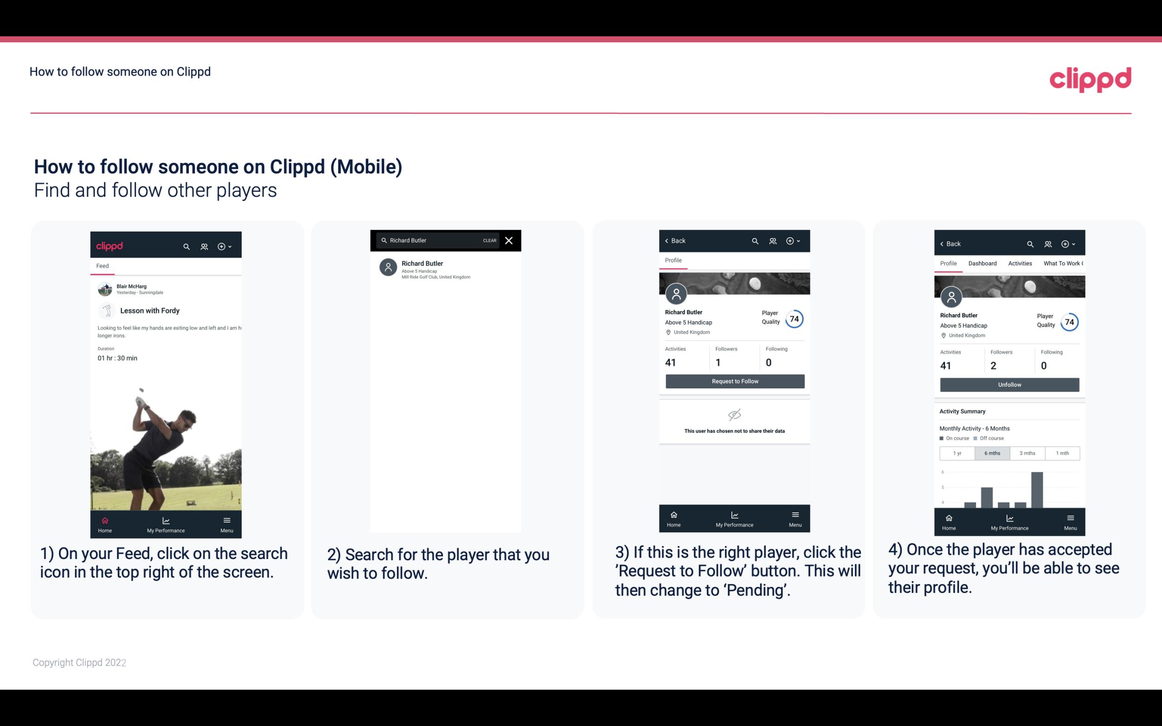Click the 'Unfollow' button on profile
This screenshot has width=1162, height=726.
click(1009, 384)
